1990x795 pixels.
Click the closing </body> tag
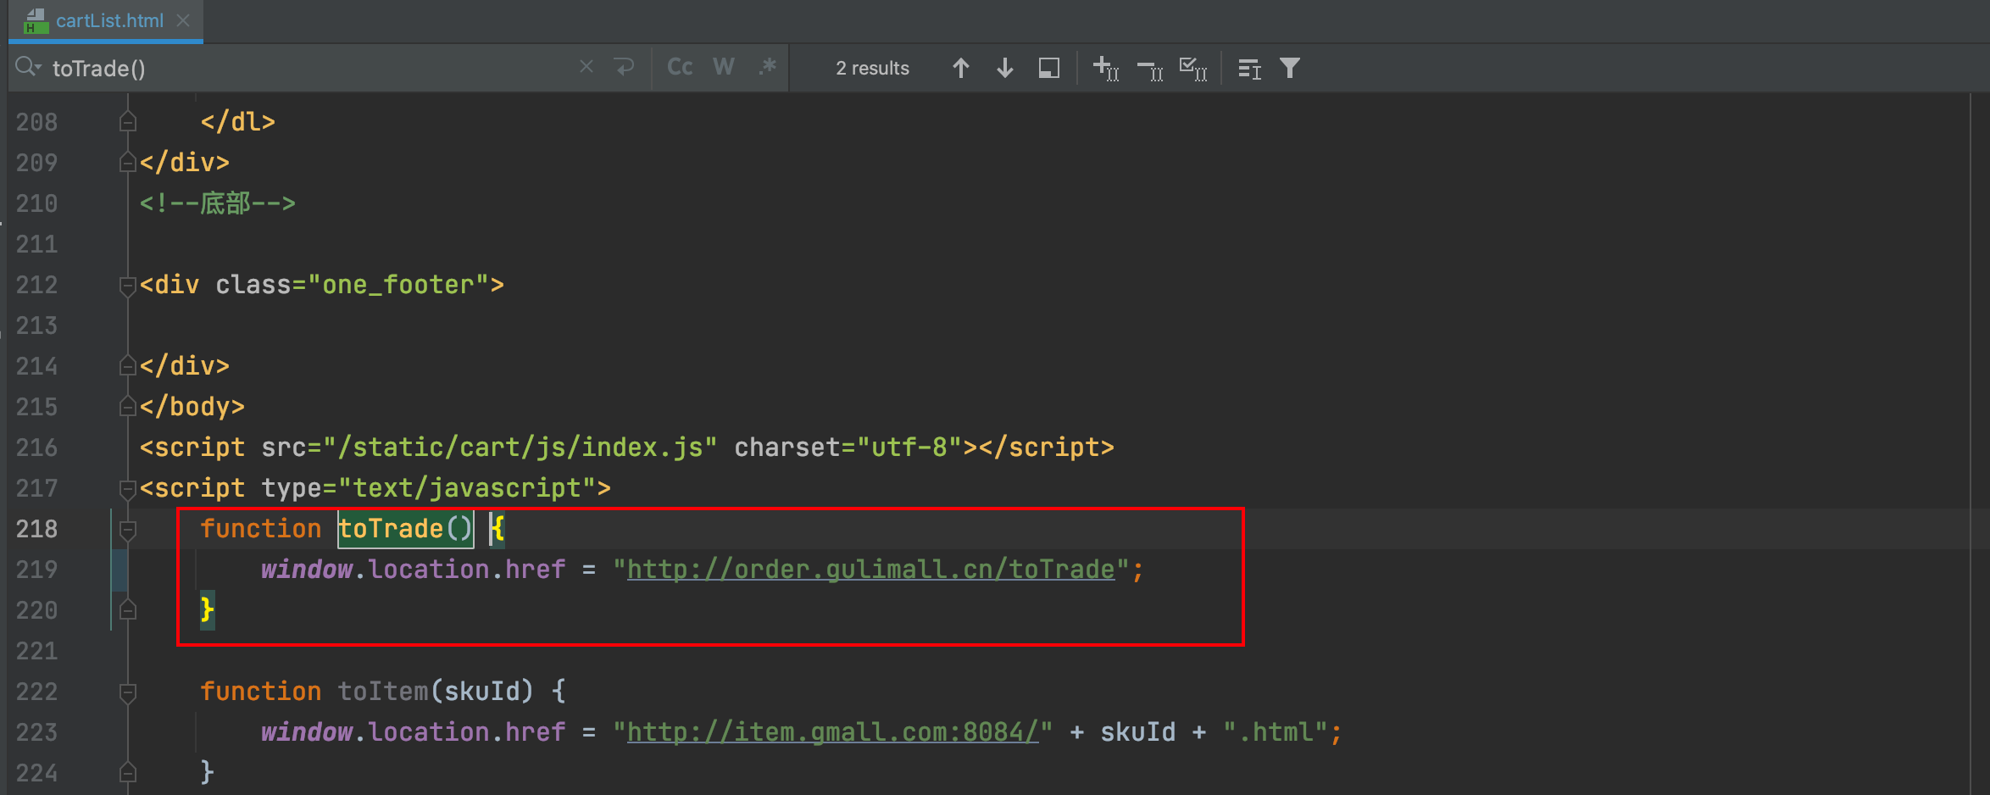pyautogui.click(x=192, y=407)
